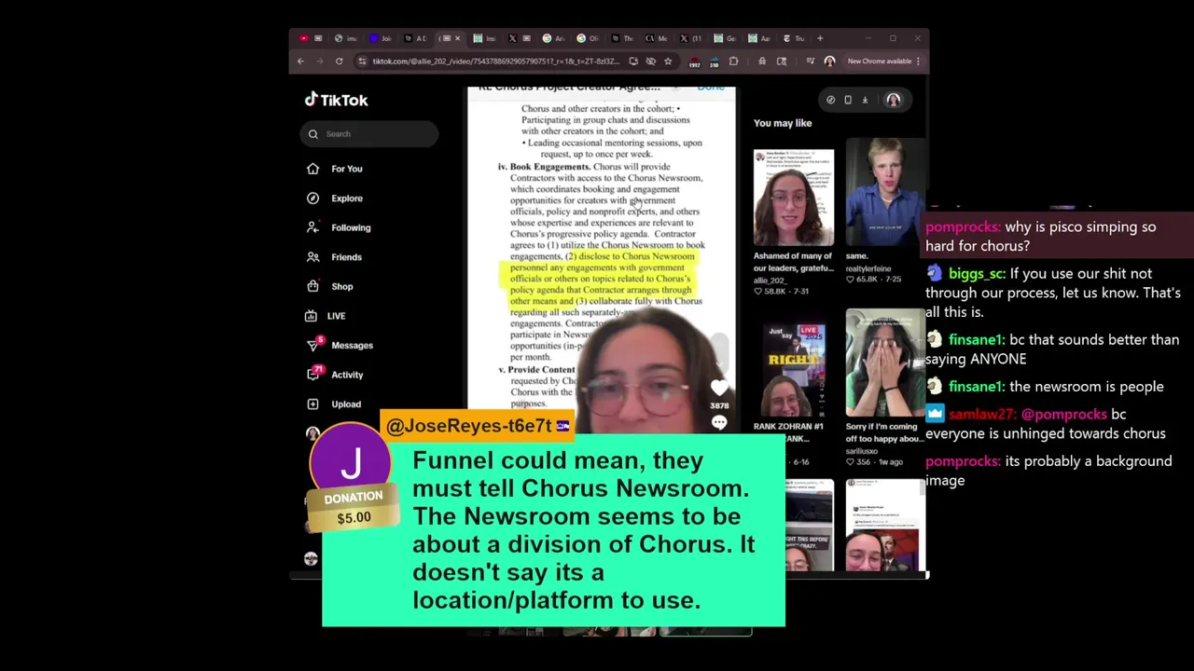The height and width of the screenshot is (671, 1194).
Task: Click the biggs_sc chat username
Action: 976,274
